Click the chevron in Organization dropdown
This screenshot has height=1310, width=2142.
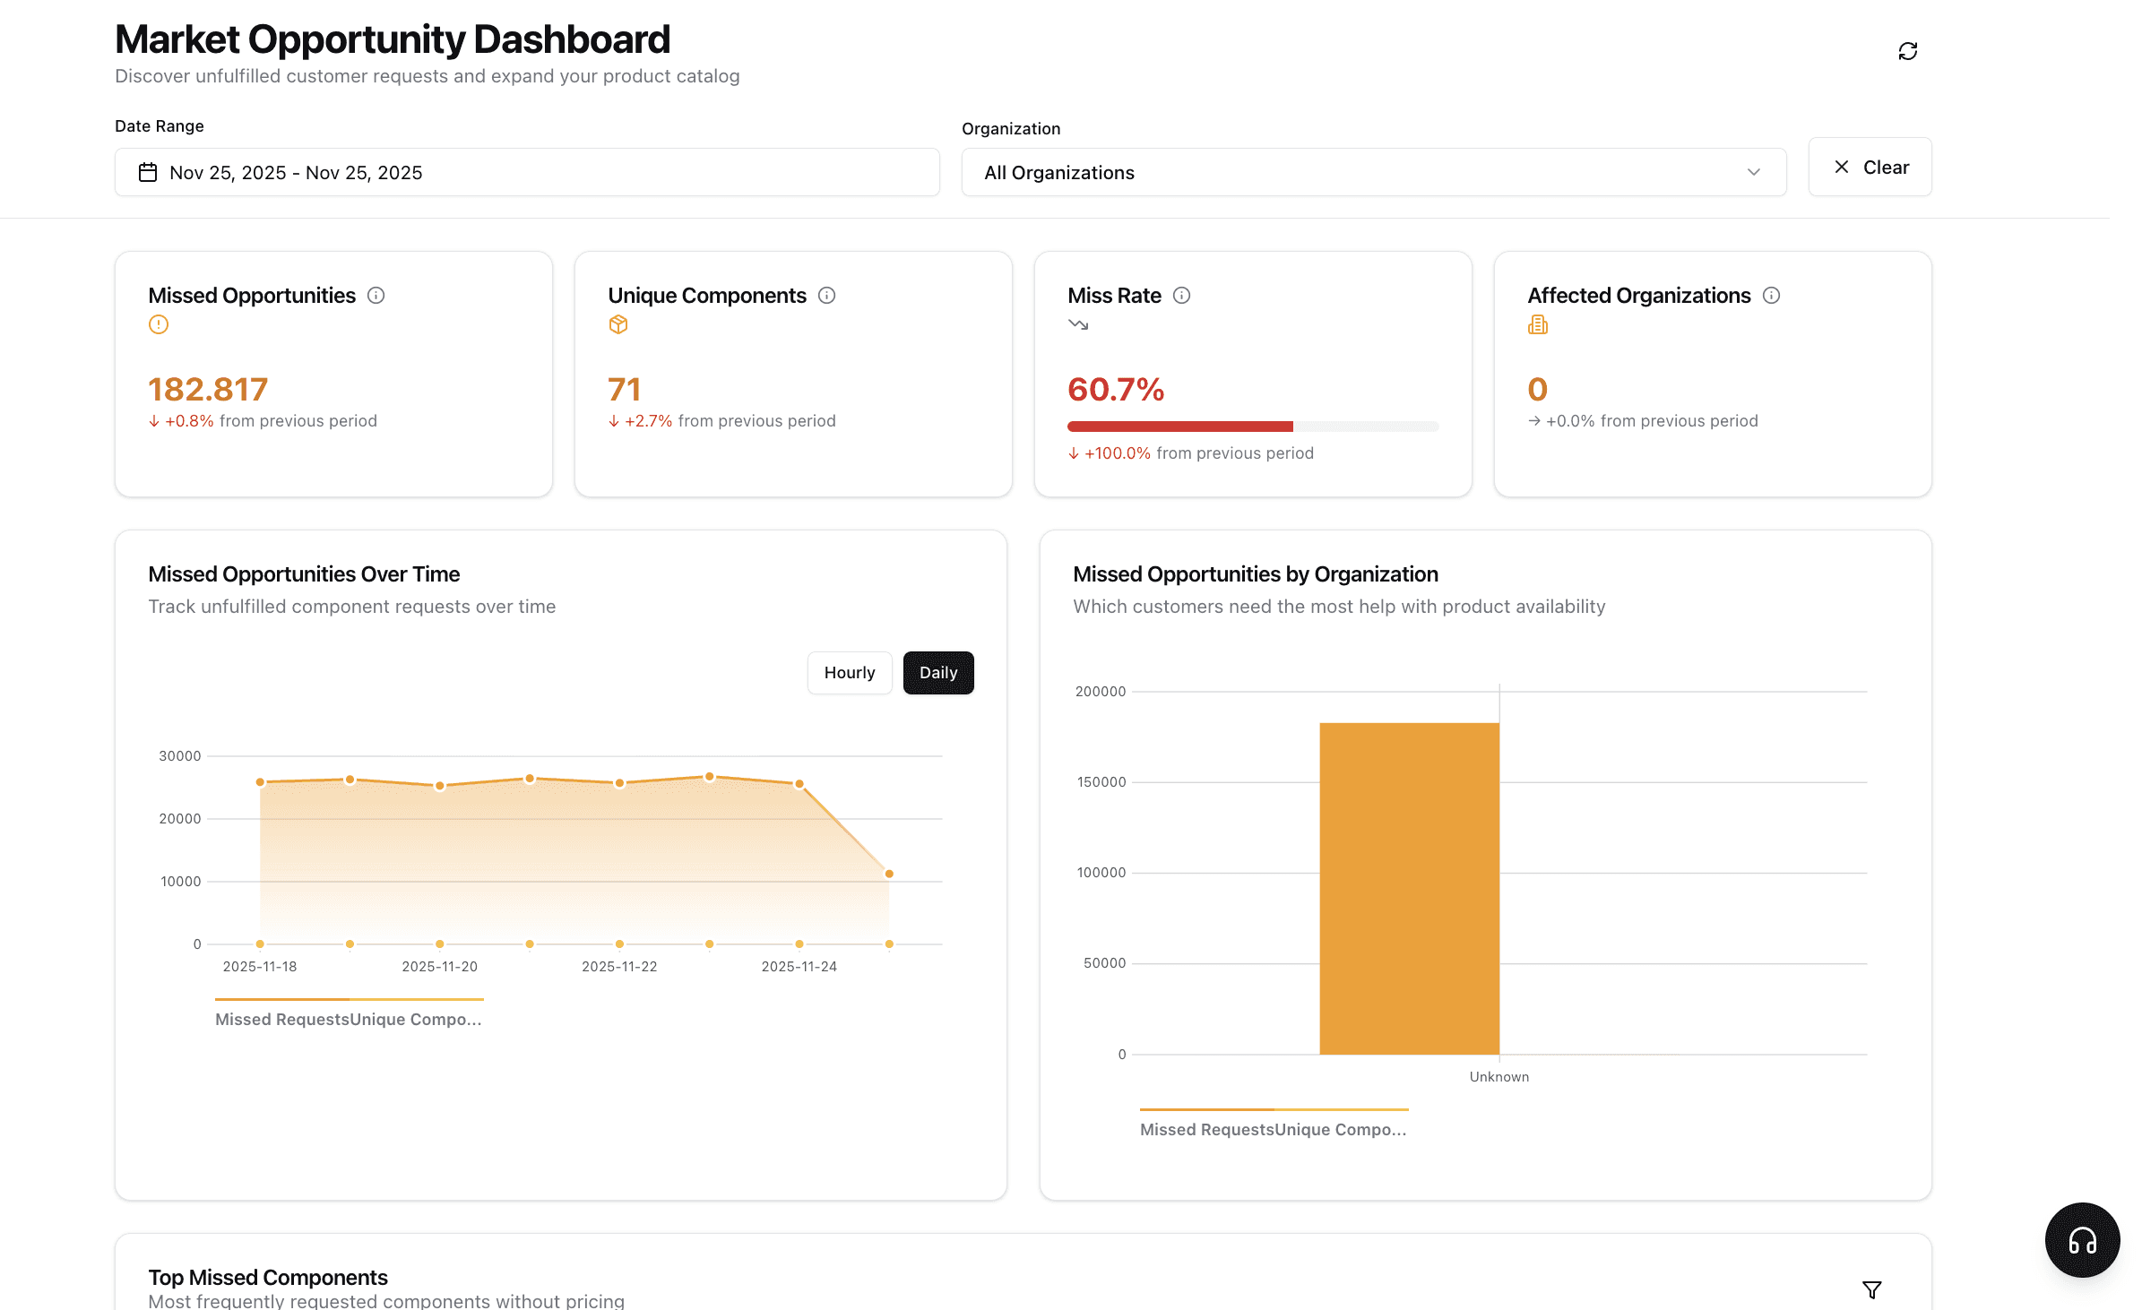click(x=1754, y=172)
